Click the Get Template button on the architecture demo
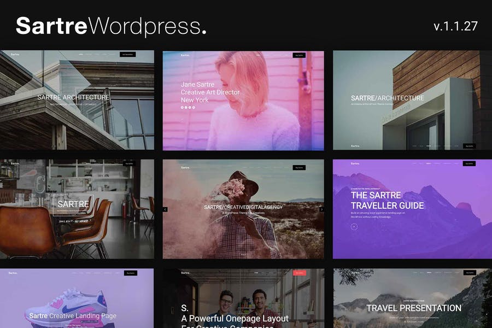 [127, 54]
